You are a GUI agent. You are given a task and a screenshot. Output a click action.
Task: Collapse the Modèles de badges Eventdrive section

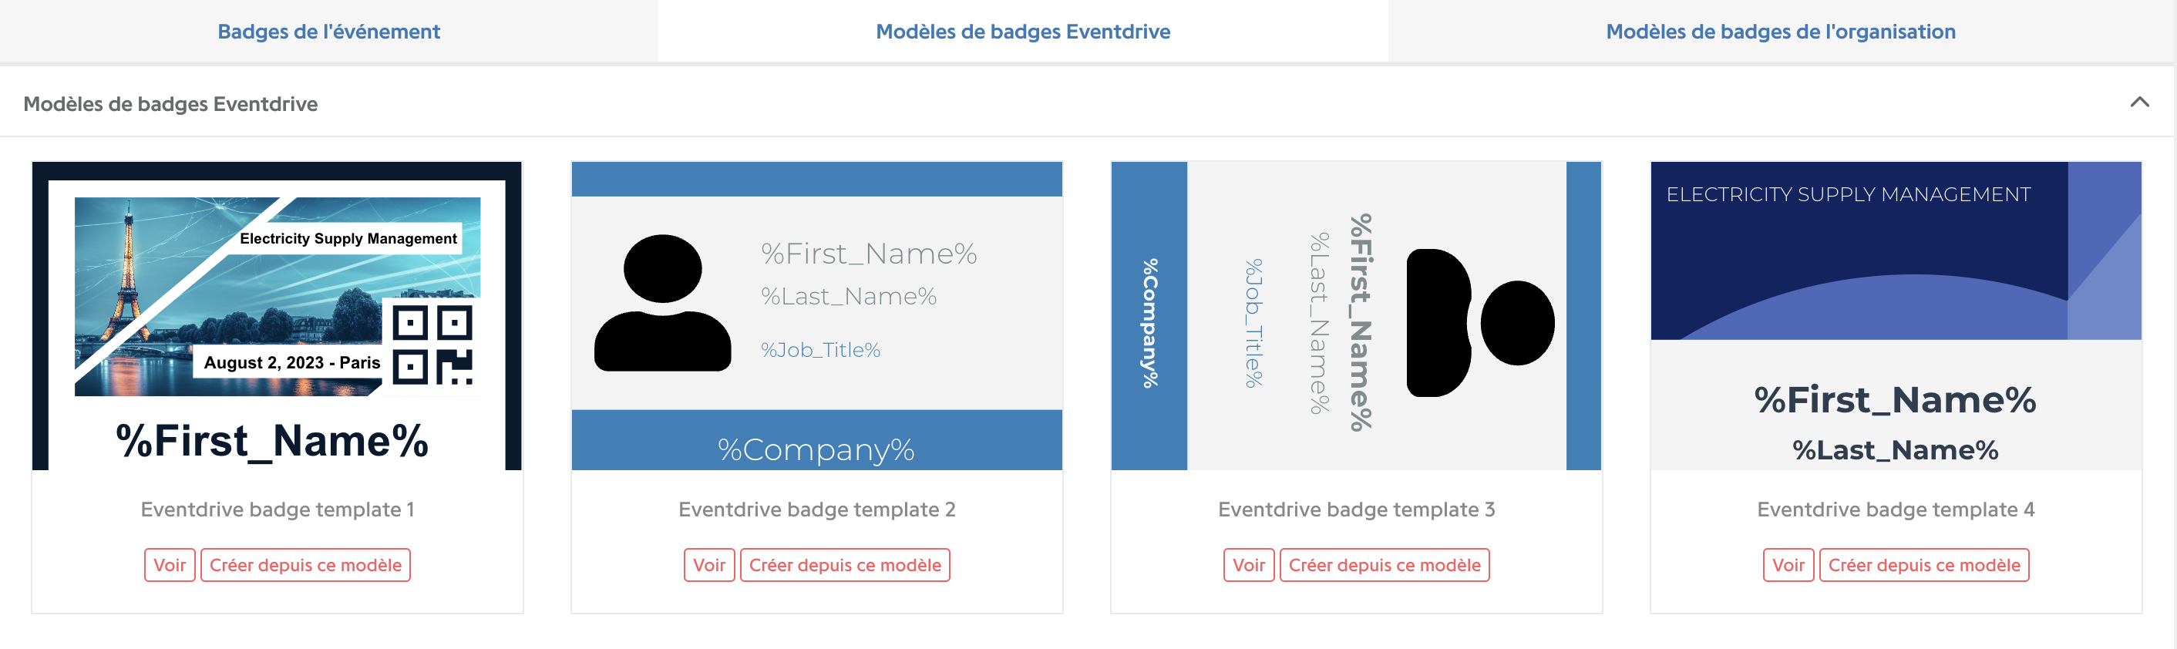[2139, 103]
